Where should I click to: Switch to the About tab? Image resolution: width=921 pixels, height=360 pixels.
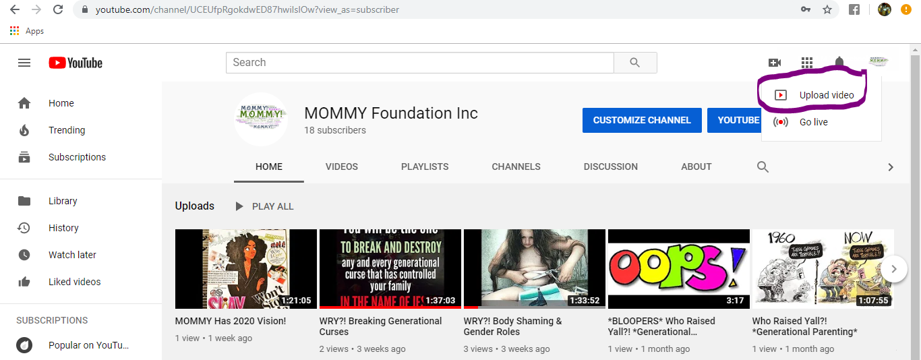[696, 167]
